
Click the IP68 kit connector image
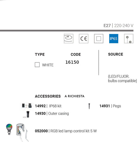[27, 106]
